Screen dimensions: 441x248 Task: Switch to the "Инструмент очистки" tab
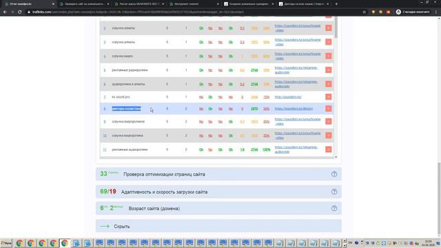click(194, 4)
